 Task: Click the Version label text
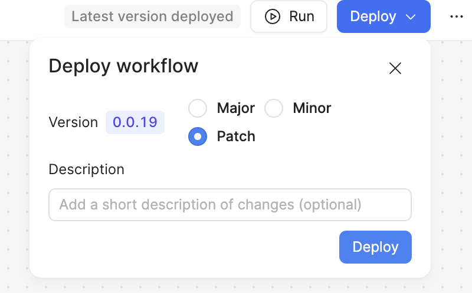click(x=73, y=122)
